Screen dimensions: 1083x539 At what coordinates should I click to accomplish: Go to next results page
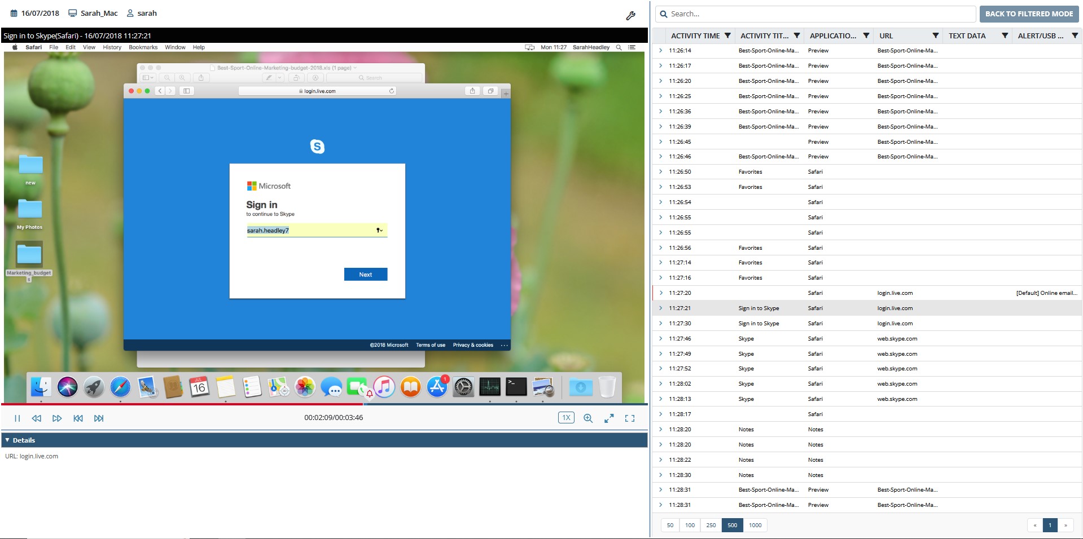[1066, 525]
